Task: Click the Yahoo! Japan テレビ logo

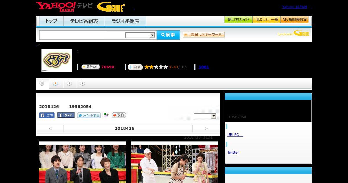Action: point(64,7)
